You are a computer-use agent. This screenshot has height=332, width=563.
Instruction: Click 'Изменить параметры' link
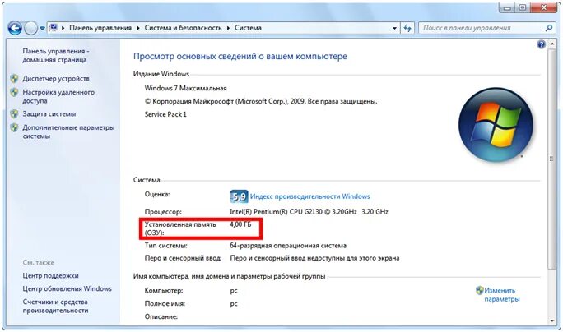(502, 295)
